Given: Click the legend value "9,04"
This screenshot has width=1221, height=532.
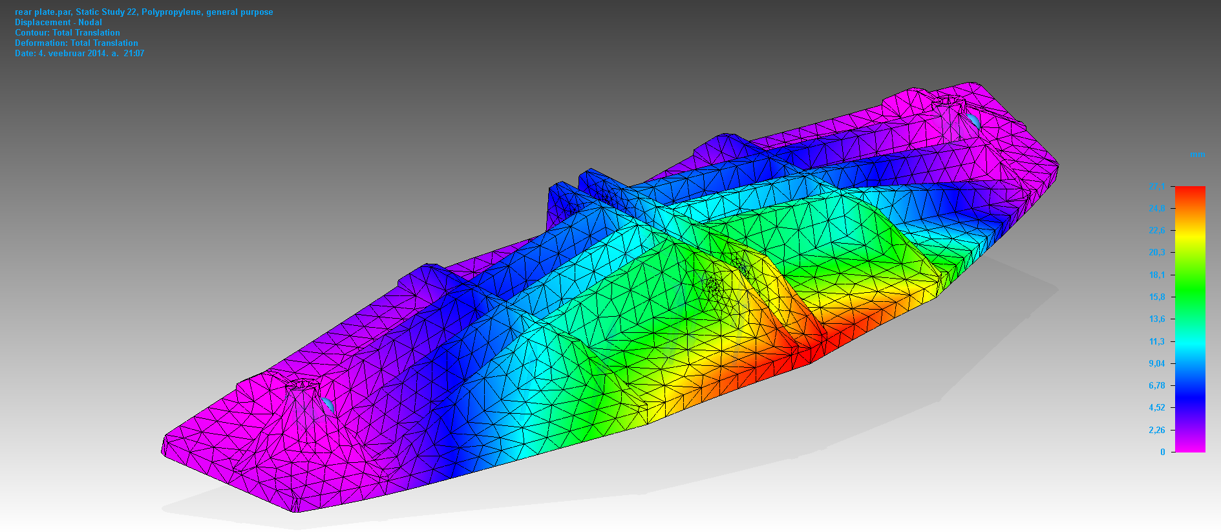Looking at the screenshot, I should tap(1157, 363).
